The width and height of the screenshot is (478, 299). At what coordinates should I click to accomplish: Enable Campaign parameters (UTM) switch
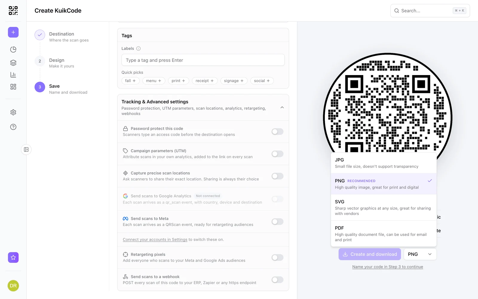click(x=277, y=154)
